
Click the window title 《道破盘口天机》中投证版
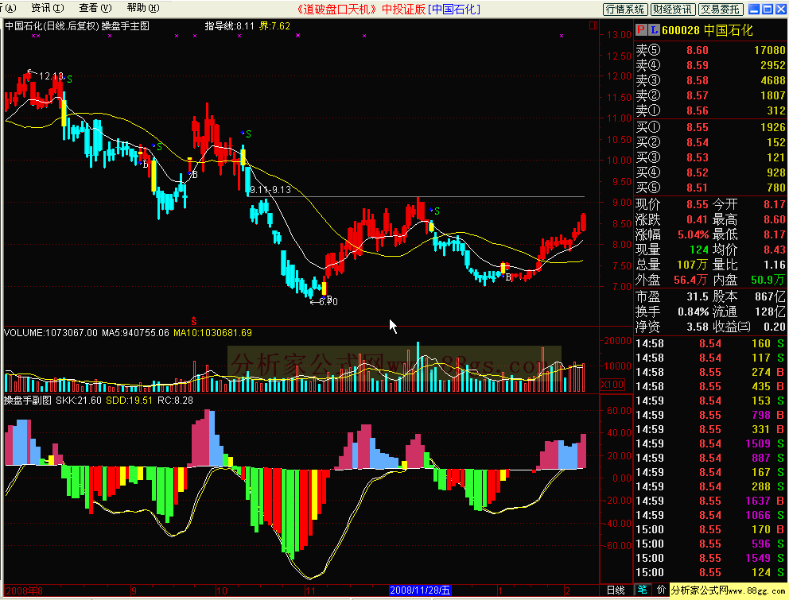[361, 9]
